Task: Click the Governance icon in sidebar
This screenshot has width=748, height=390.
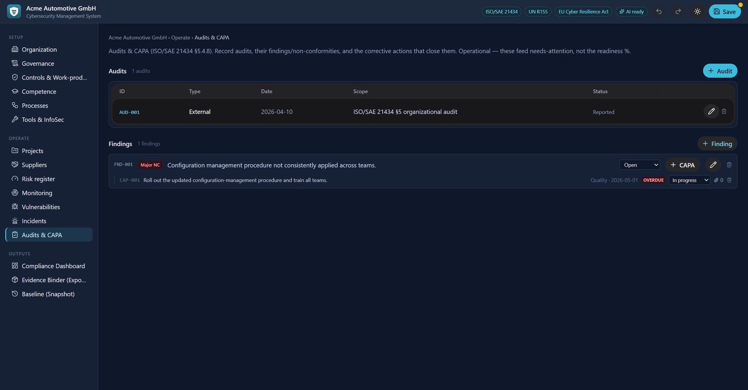Action: click(15, 63)
